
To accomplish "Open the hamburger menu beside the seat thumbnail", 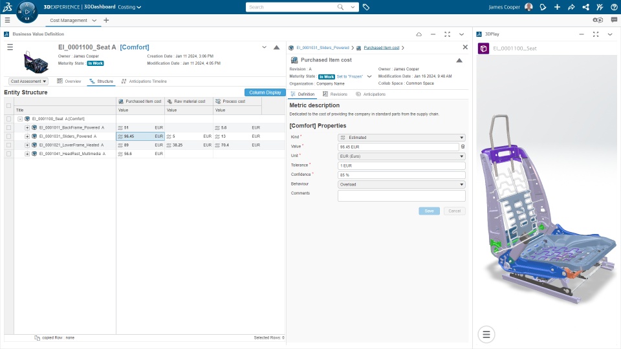I will 10,47.
